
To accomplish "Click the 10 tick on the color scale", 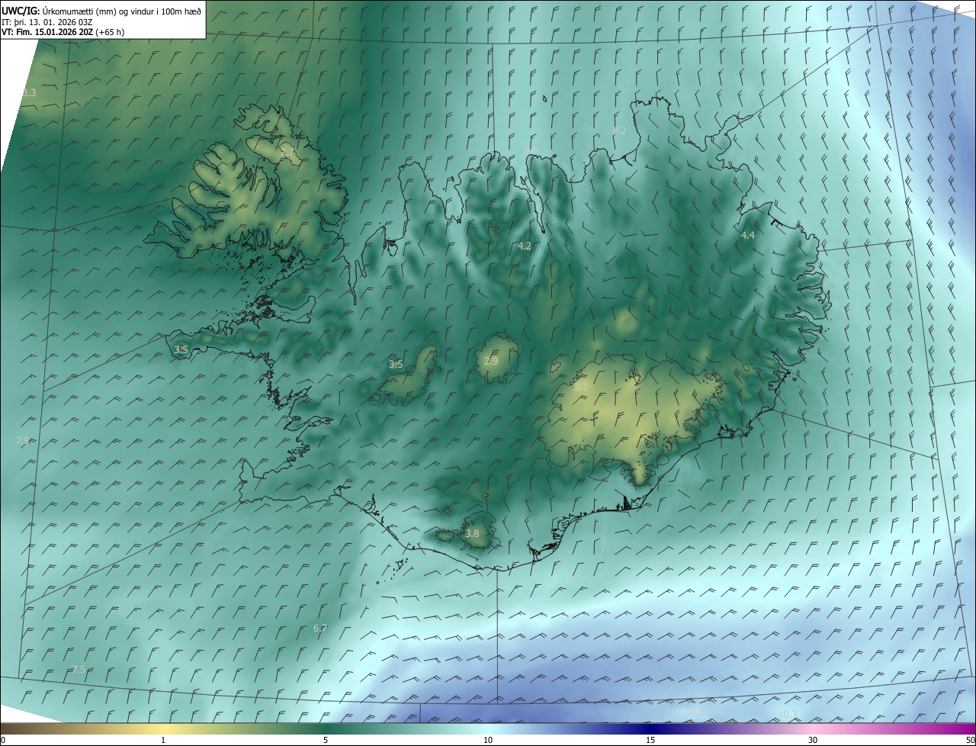I will [488, 740].
